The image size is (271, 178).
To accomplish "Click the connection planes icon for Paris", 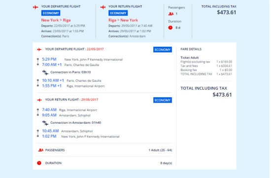I will [45, 72].
